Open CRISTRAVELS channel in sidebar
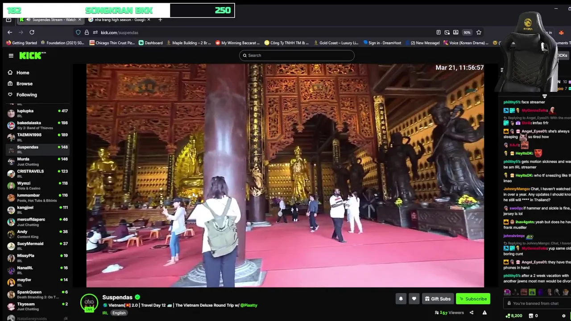This screenshot has height=321, width=571. tap(37, 173)
